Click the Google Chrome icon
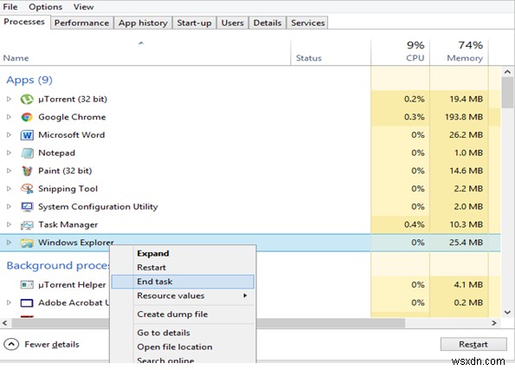 [27, 117]
